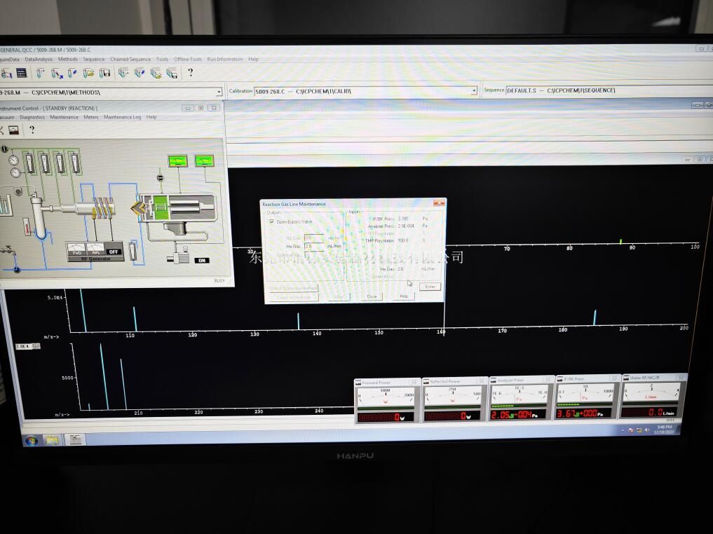Expand the Calibration file dropdown
Viewport: 713px width, 534px height.
coord(474,91)
